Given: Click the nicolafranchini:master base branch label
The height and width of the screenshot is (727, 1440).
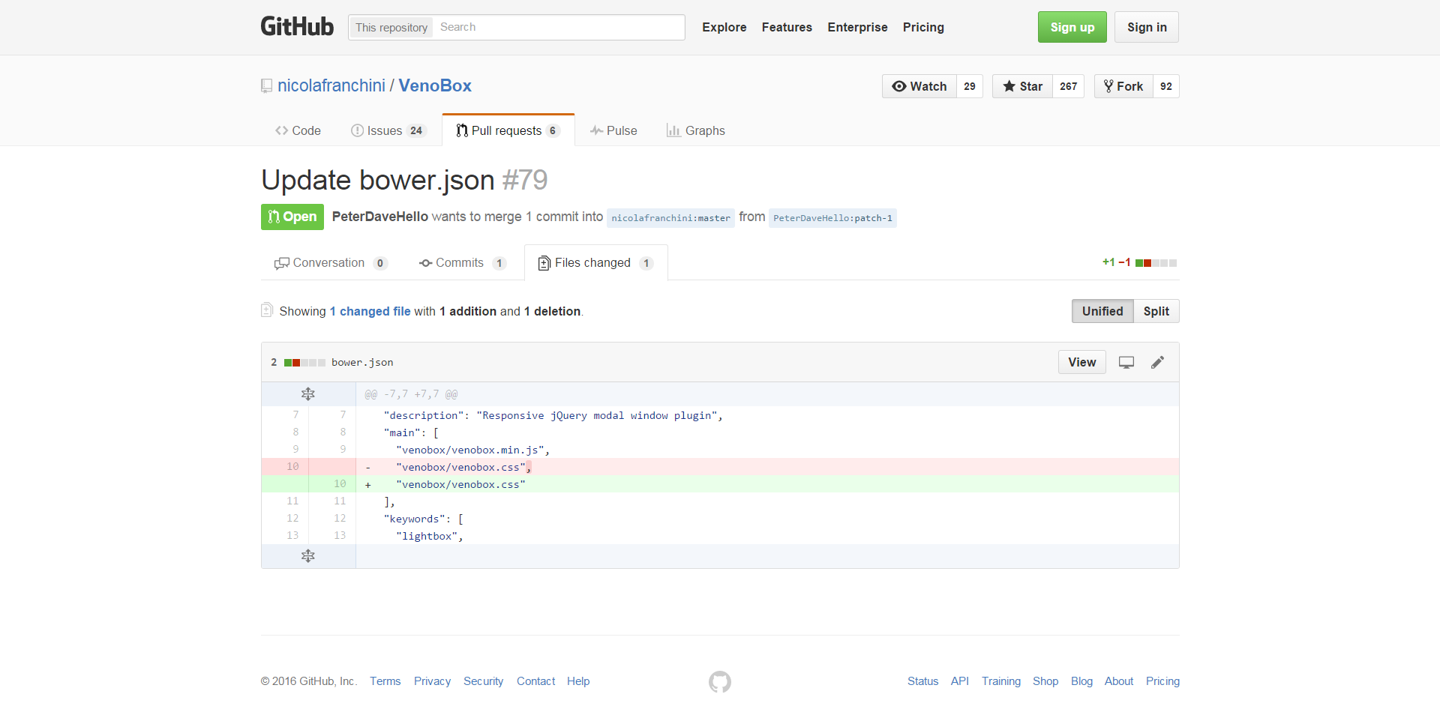Looking at the screenshot, I should [x=670, y=218].
